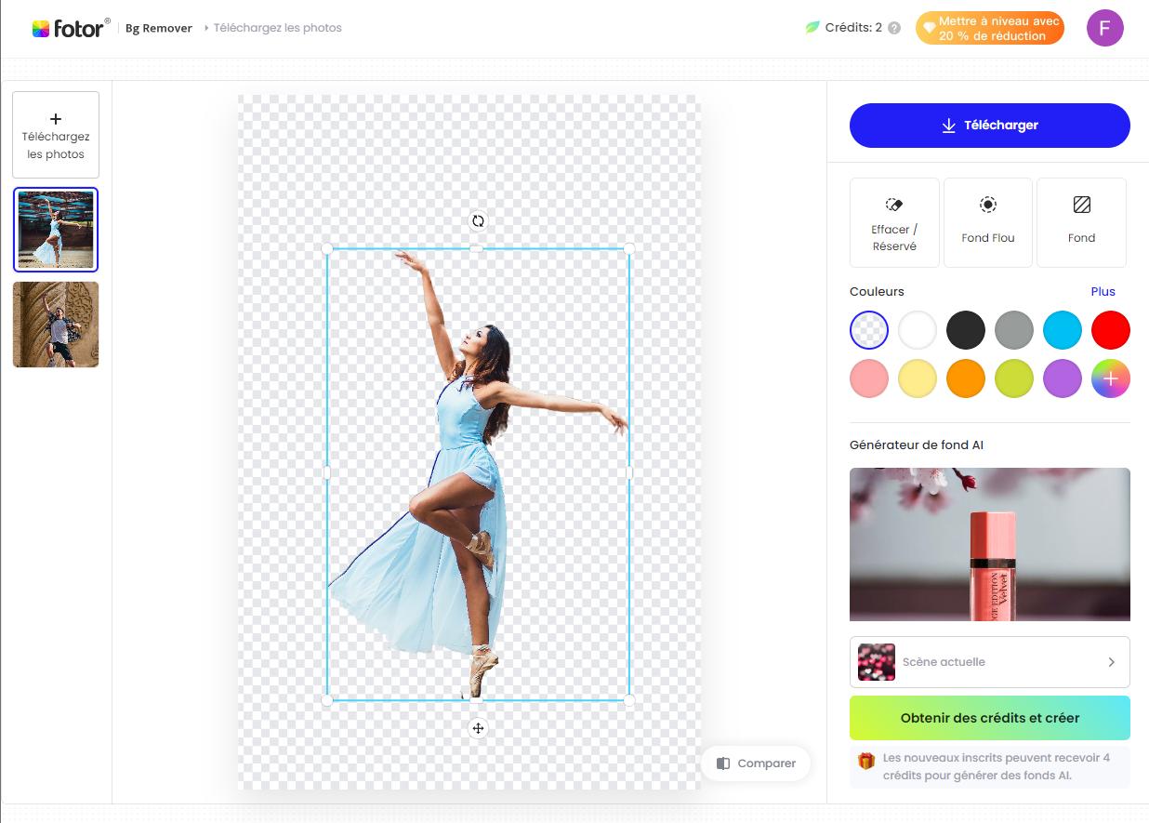Select the transparent background swatch
1149x823 pixels.
(868, 329)
